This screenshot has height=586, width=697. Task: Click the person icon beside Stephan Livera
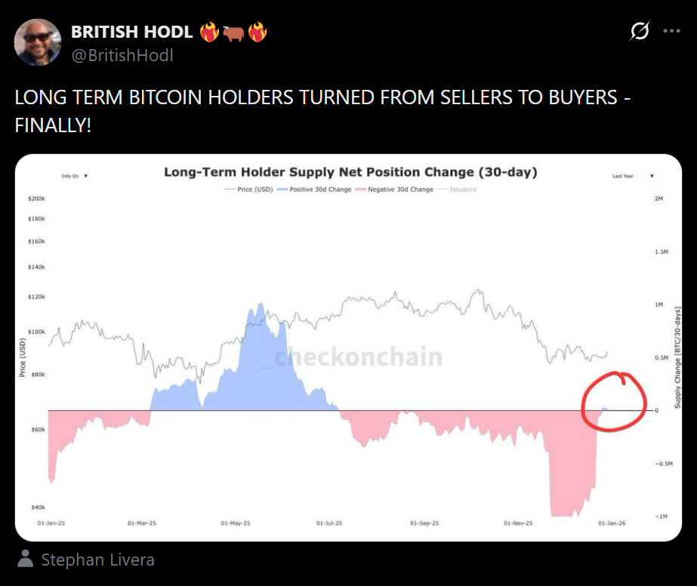(x=26, y=560)
